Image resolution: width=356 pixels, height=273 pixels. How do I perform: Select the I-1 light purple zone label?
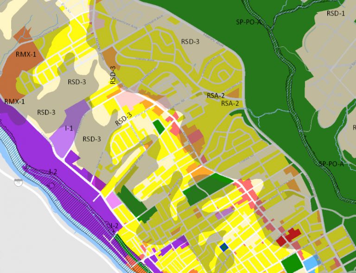[68, 128]
